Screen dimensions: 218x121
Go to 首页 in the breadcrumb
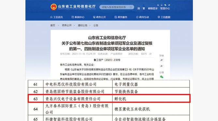(x=53, y=25)
